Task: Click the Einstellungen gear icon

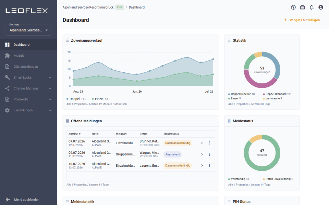Action: [x=7, y=110]
